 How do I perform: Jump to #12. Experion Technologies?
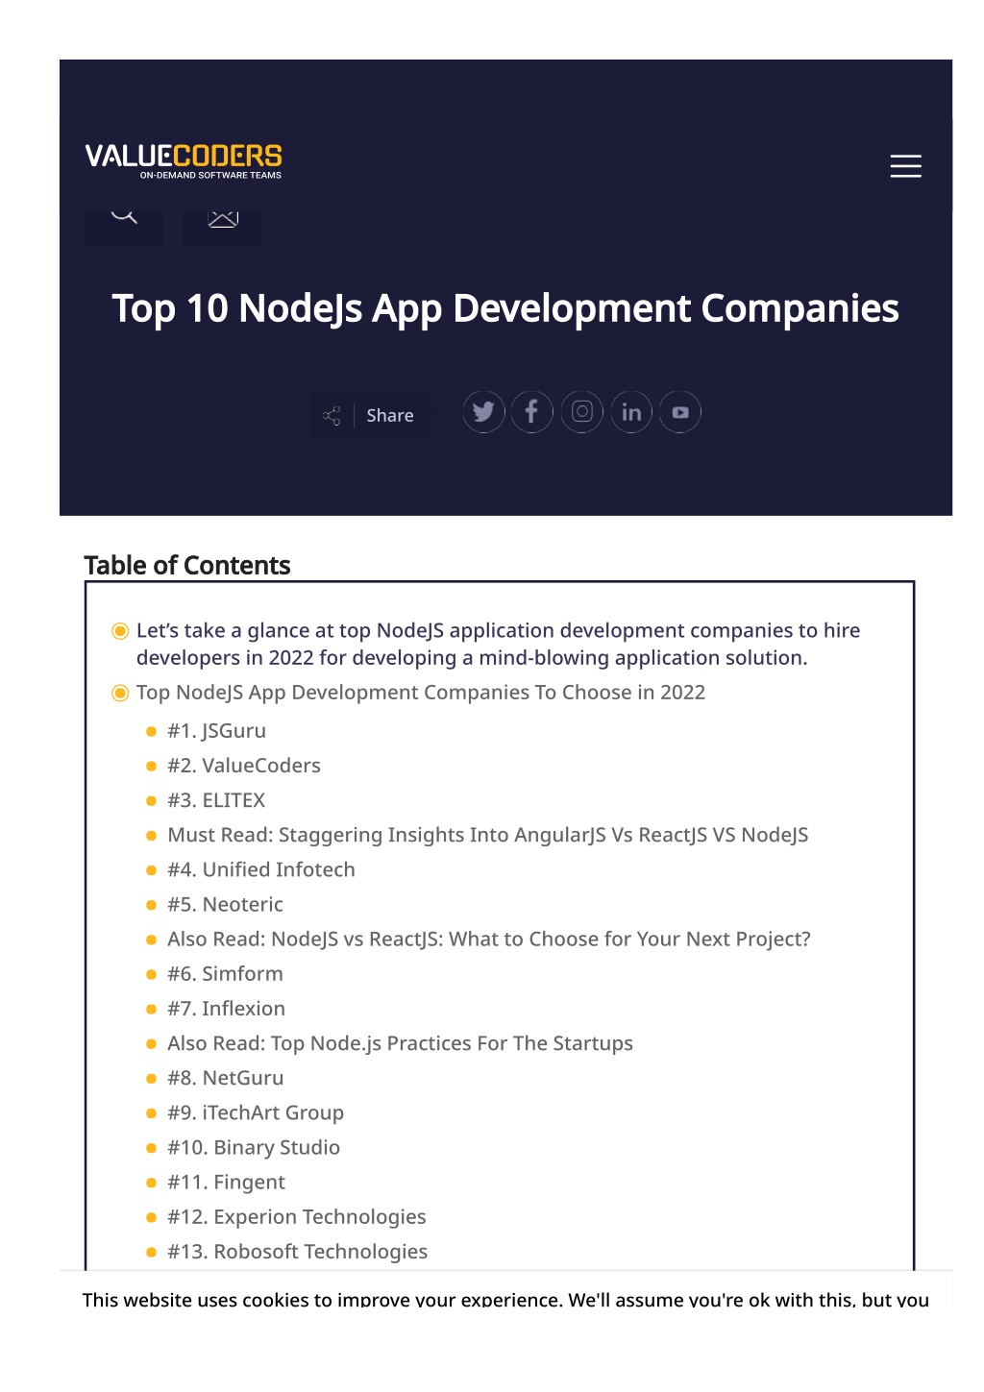(x=297, y=1216)
